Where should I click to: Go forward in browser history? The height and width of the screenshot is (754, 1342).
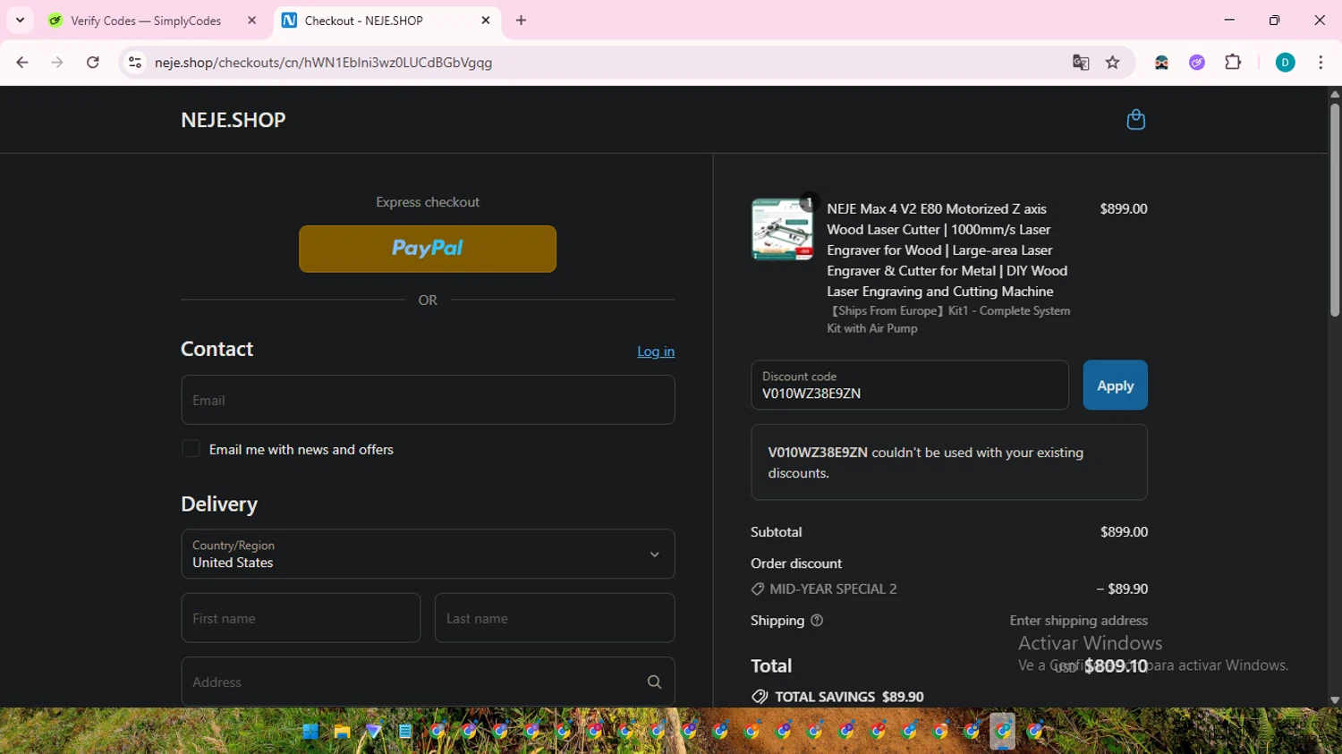[x=57, y=63]
